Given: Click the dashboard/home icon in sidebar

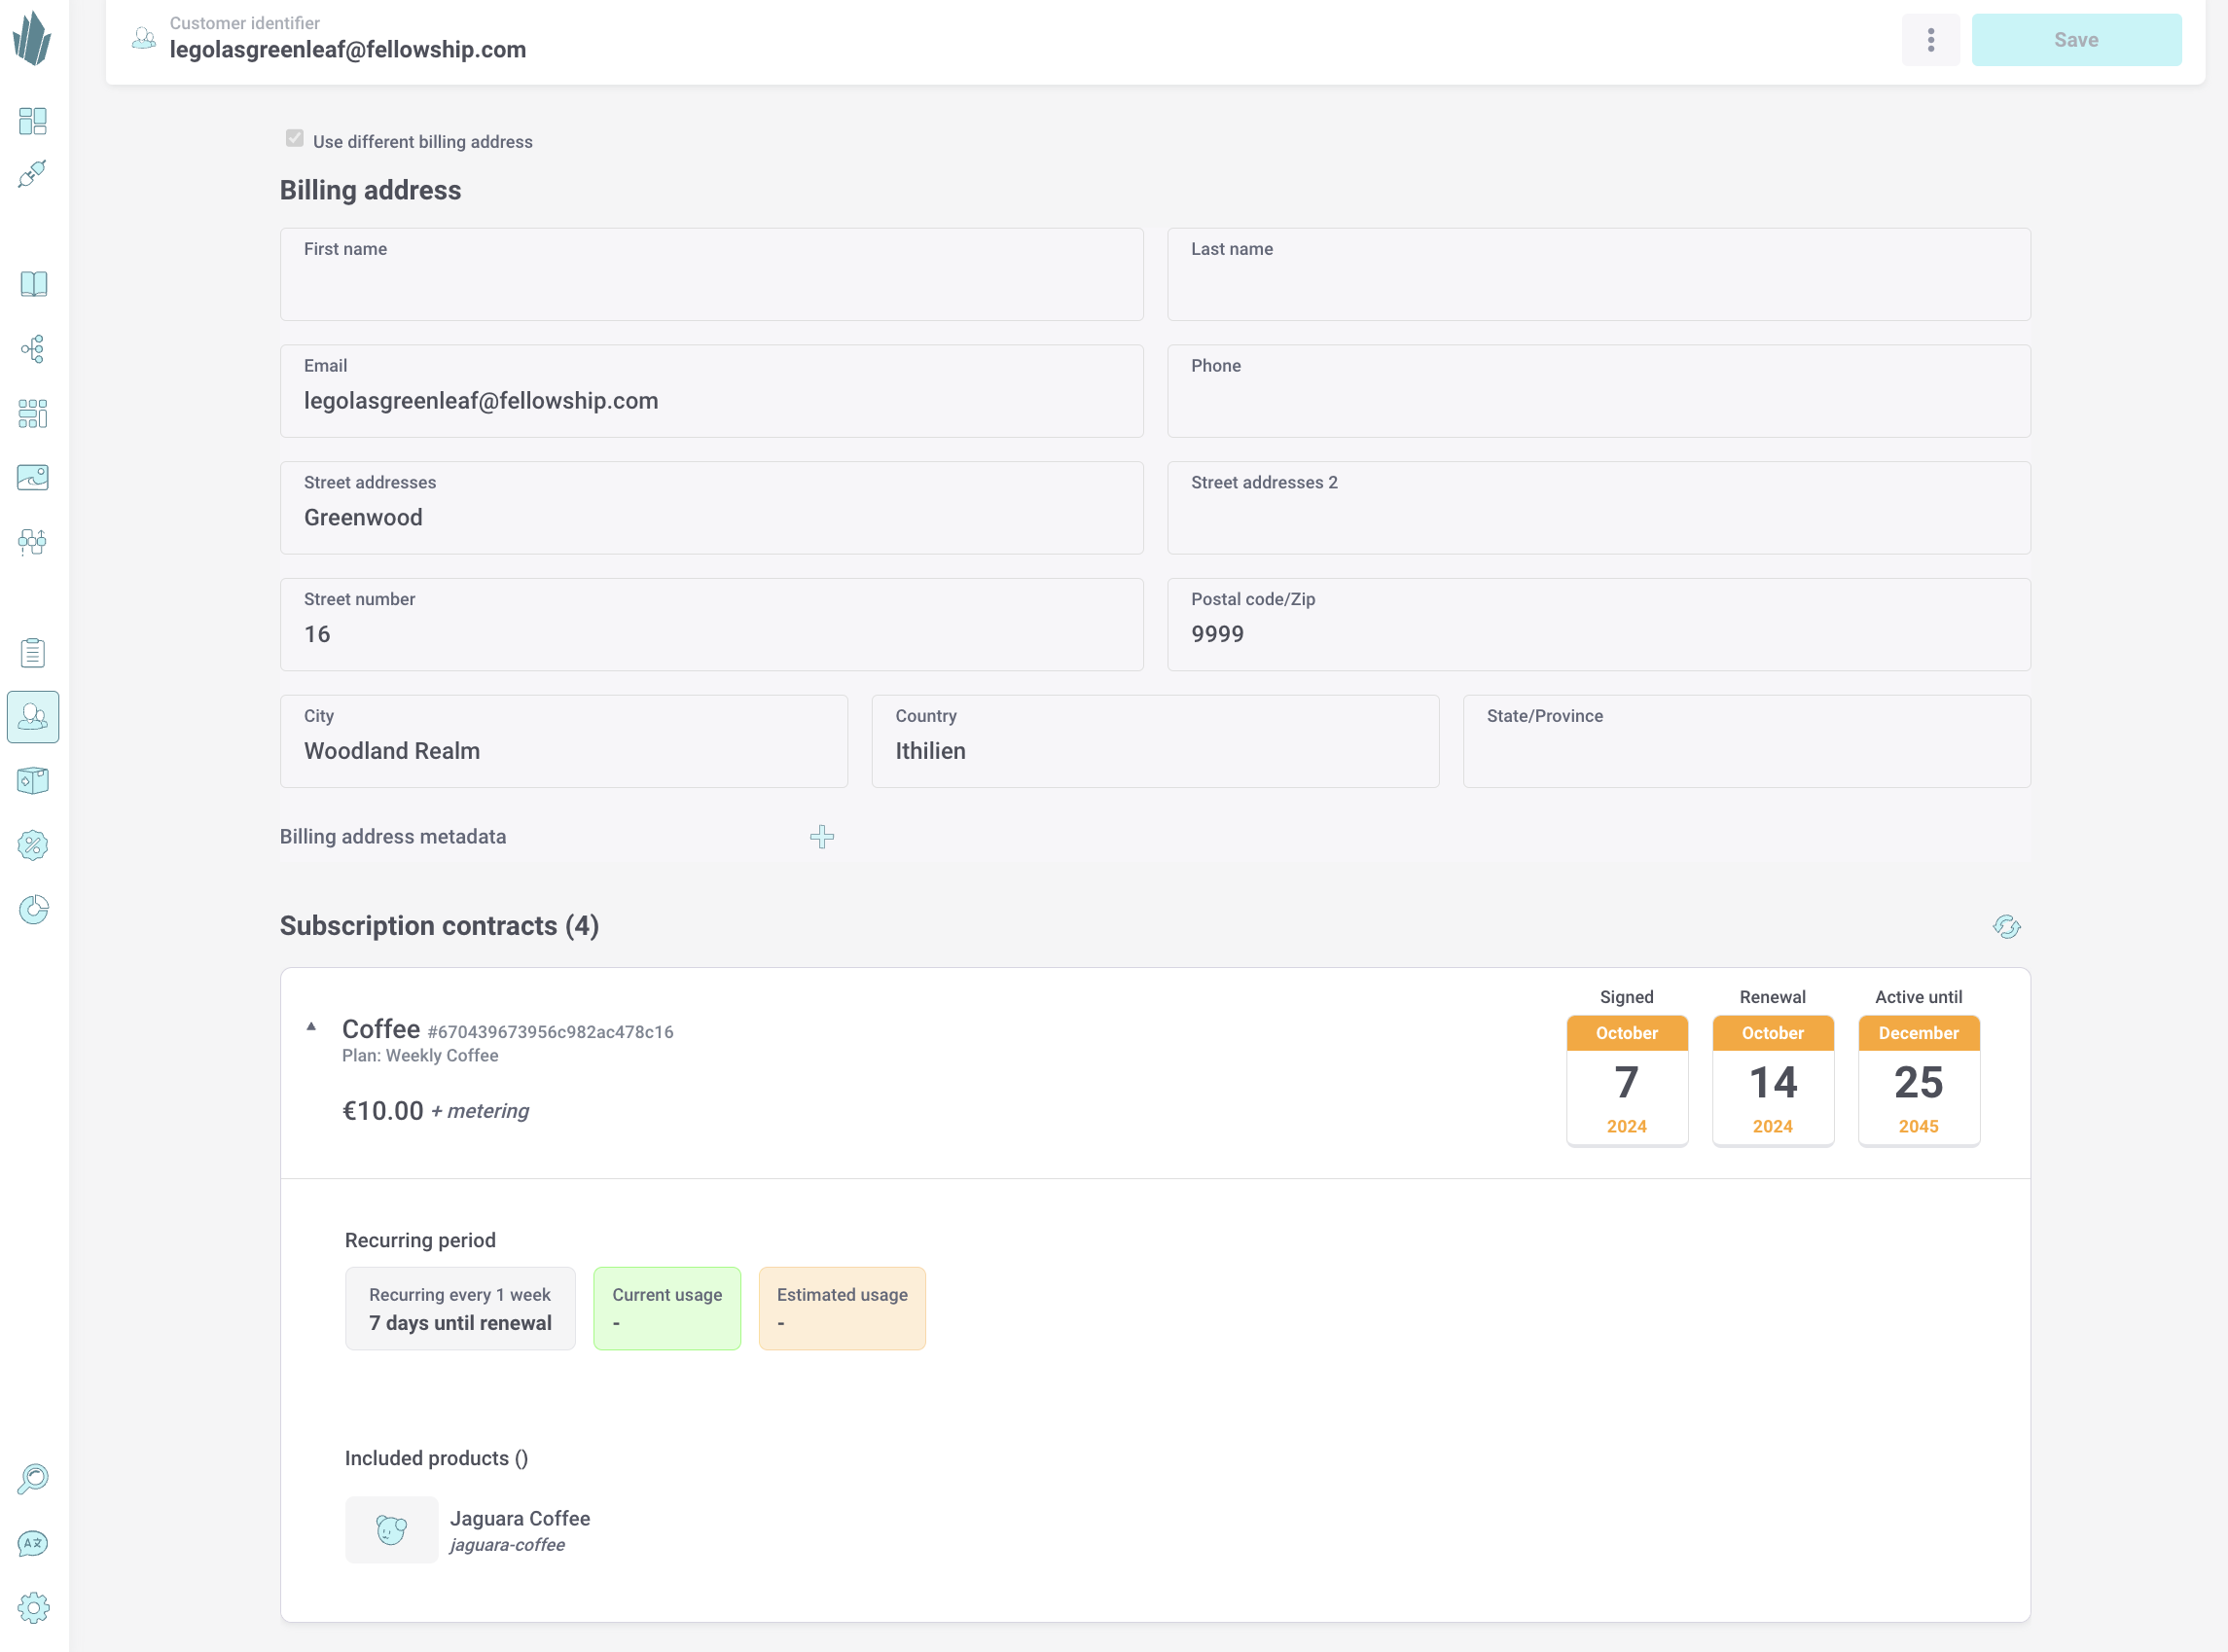Looking at the screenshot, I should 35,120.
